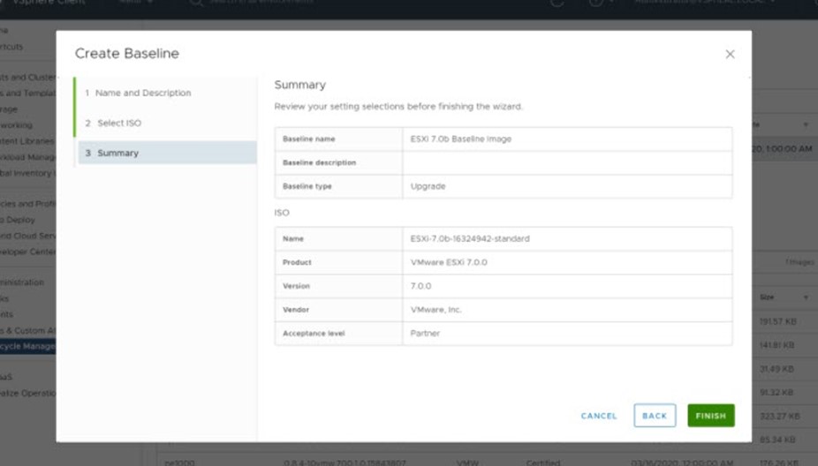Open Global Inventory Lists in the sidebar
This screenshot has height=466, width=818.
[27, 173]
